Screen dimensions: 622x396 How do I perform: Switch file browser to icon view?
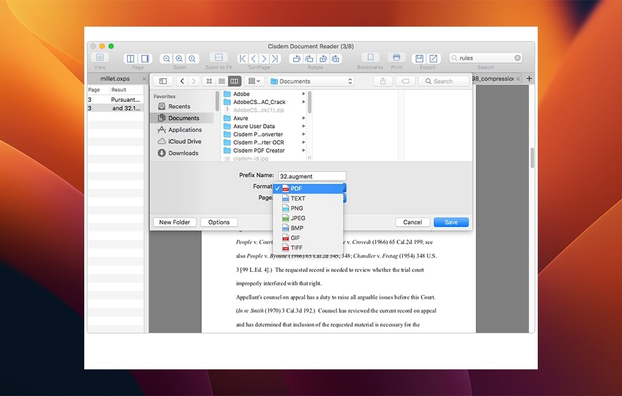[x=209, y=81]
